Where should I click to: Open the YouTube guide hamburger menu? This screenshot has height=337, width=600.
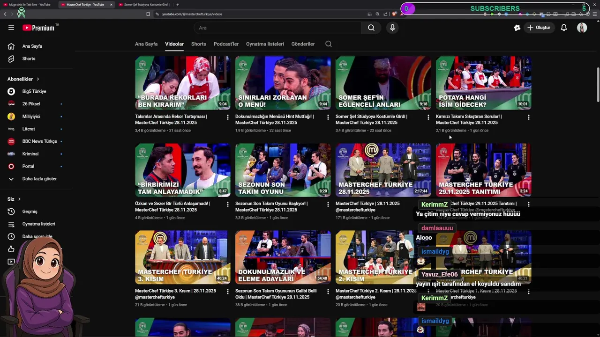[11, 28]
